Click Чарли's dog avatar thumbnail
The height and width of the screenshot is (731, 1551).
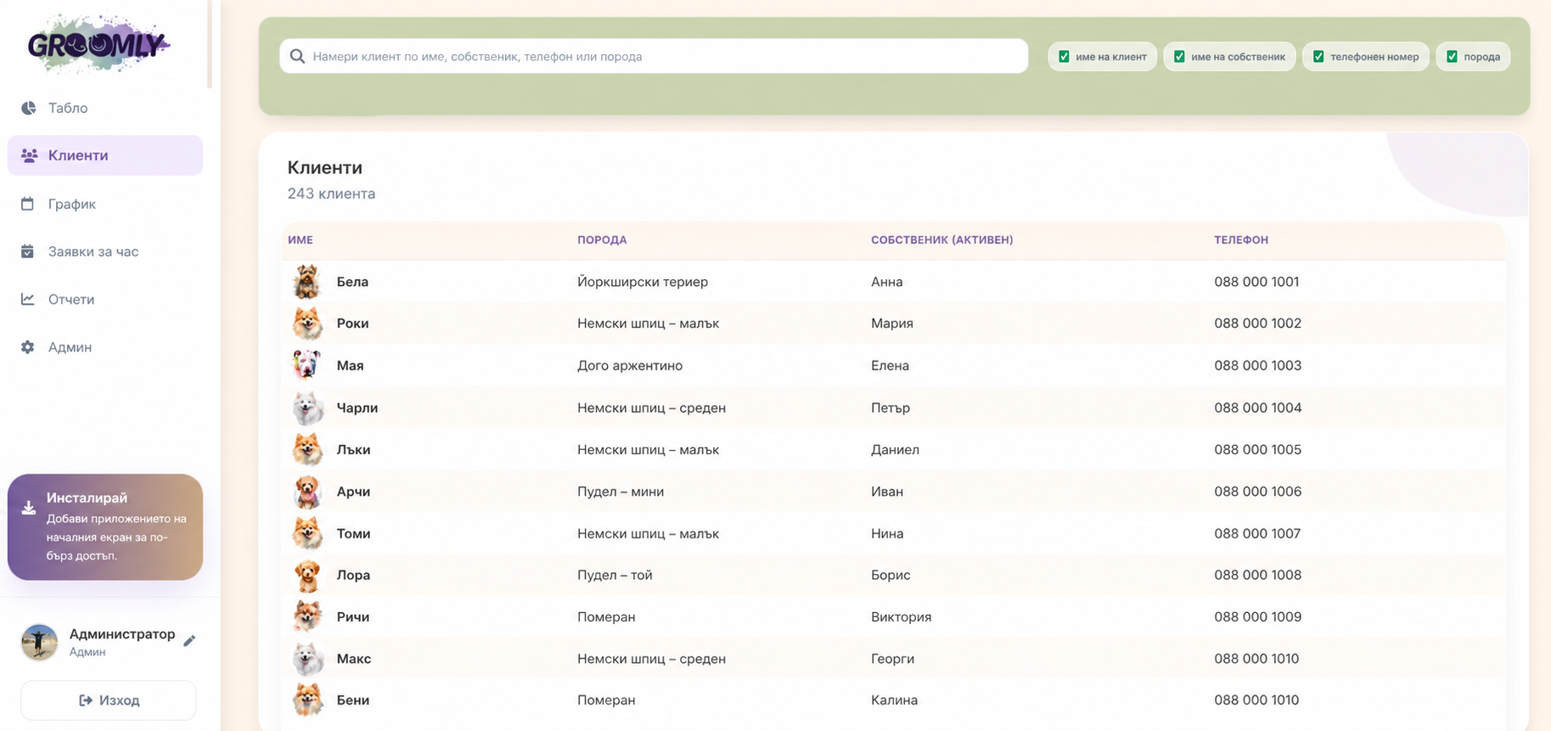(x=307, y=408)
